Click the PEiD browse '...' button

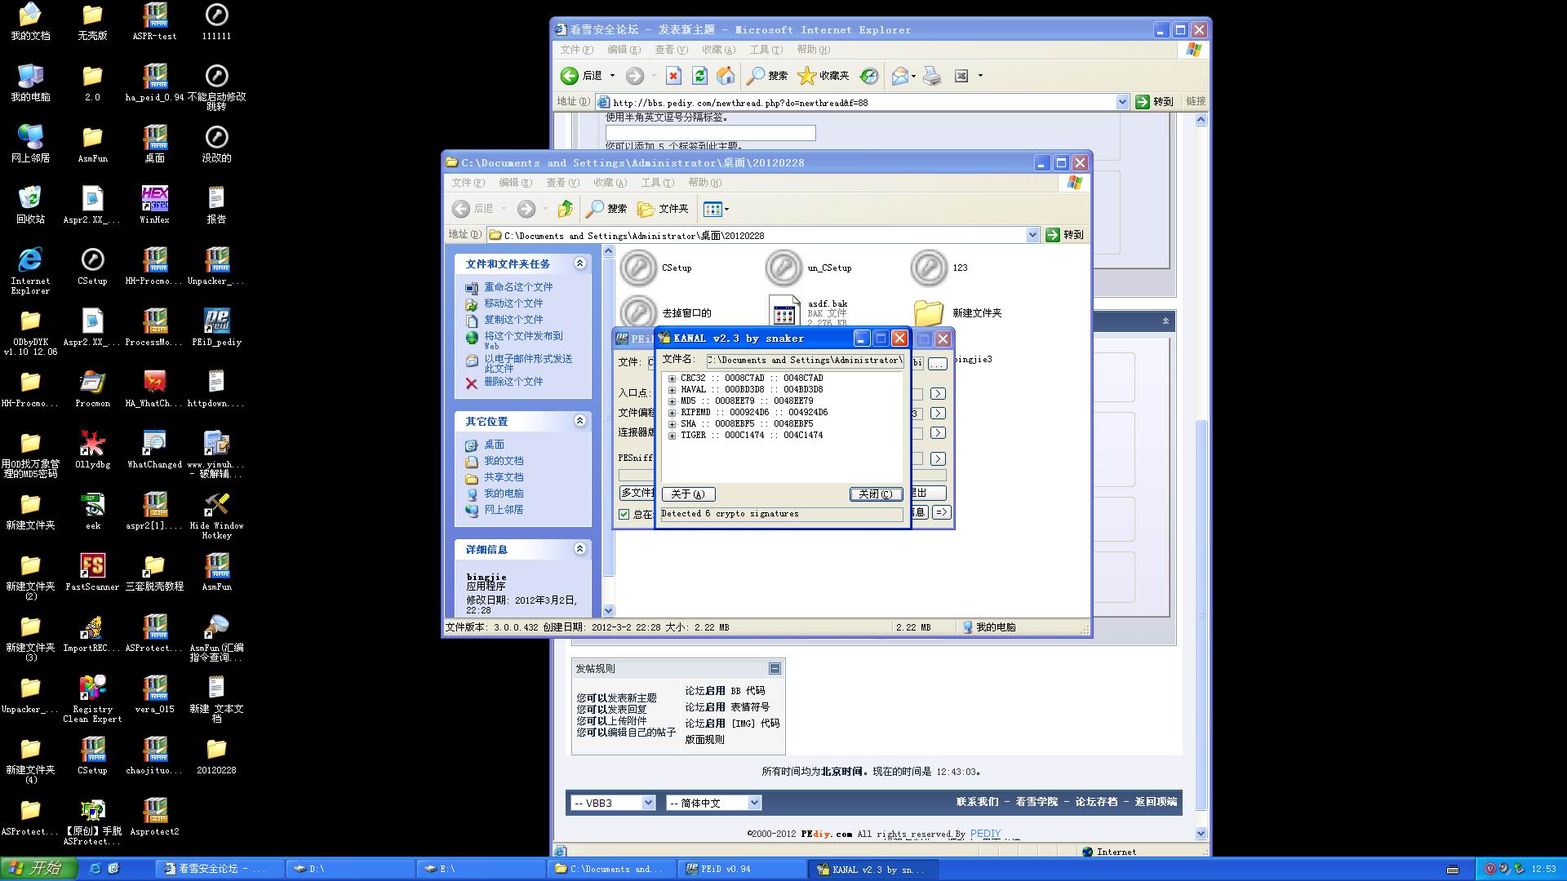click(938, 363)
